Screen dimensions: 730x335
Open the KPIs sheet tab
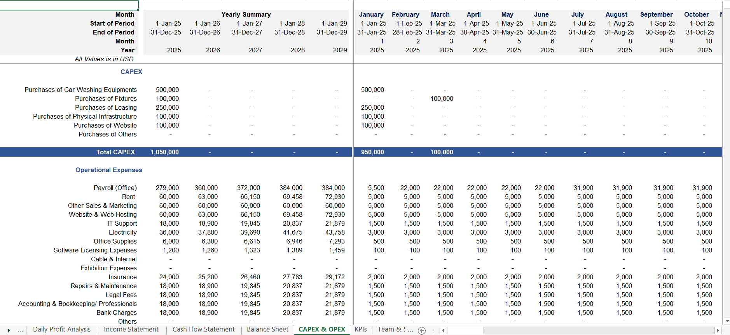click(x=361, y=330)
